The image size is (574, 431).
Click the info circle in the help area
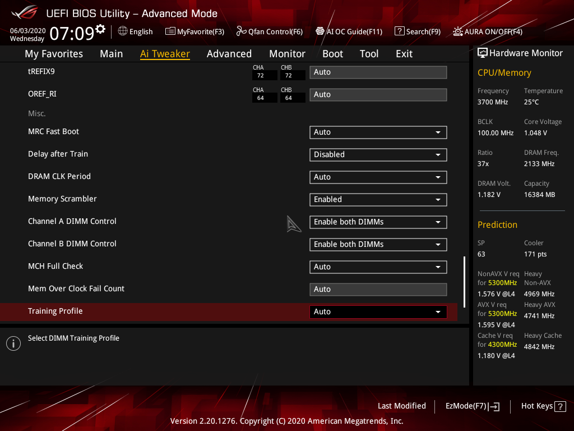click(x=13, y=343)
